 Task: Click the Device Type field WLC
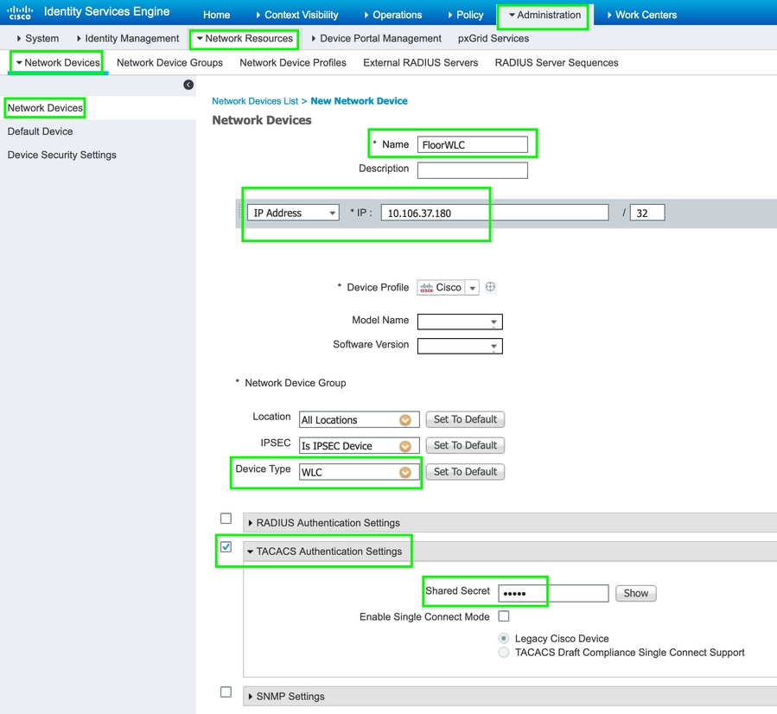click(x=360, y=472)
